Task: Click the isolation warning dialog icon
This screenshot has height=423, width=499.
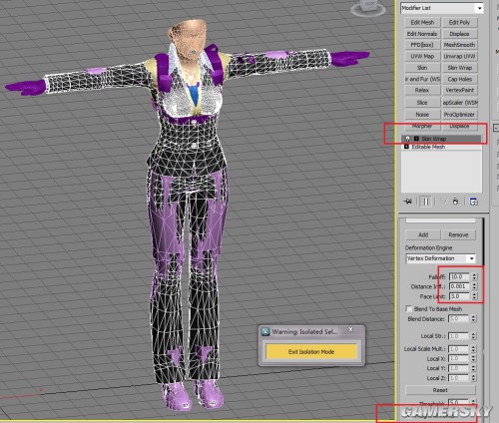Action: click(265, 331)
